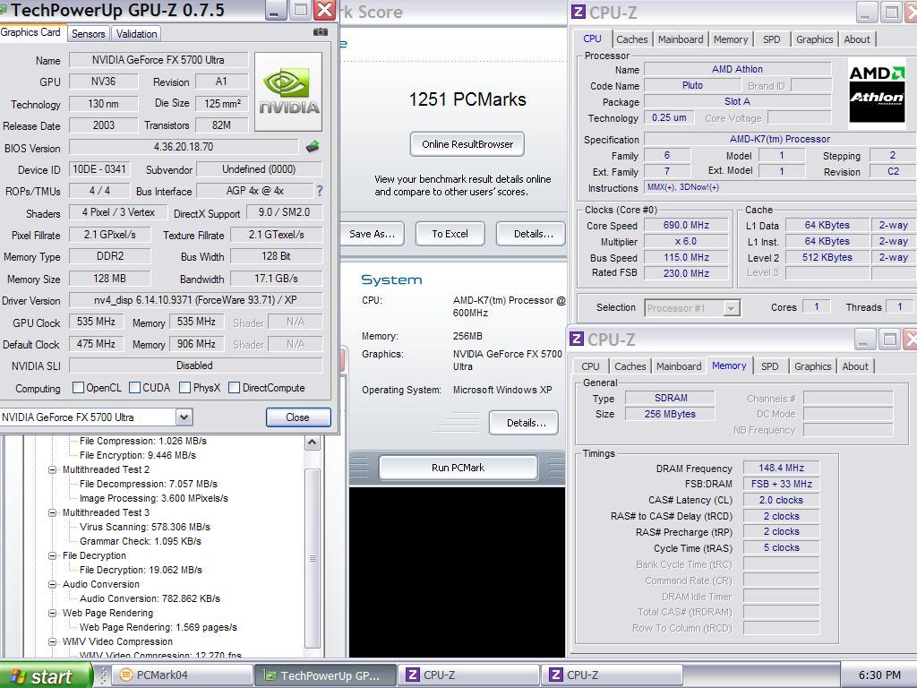The image size is (917, 688).
Task: Collapse Multithreaded Test 2 node
Action: [x=52, y=469]
